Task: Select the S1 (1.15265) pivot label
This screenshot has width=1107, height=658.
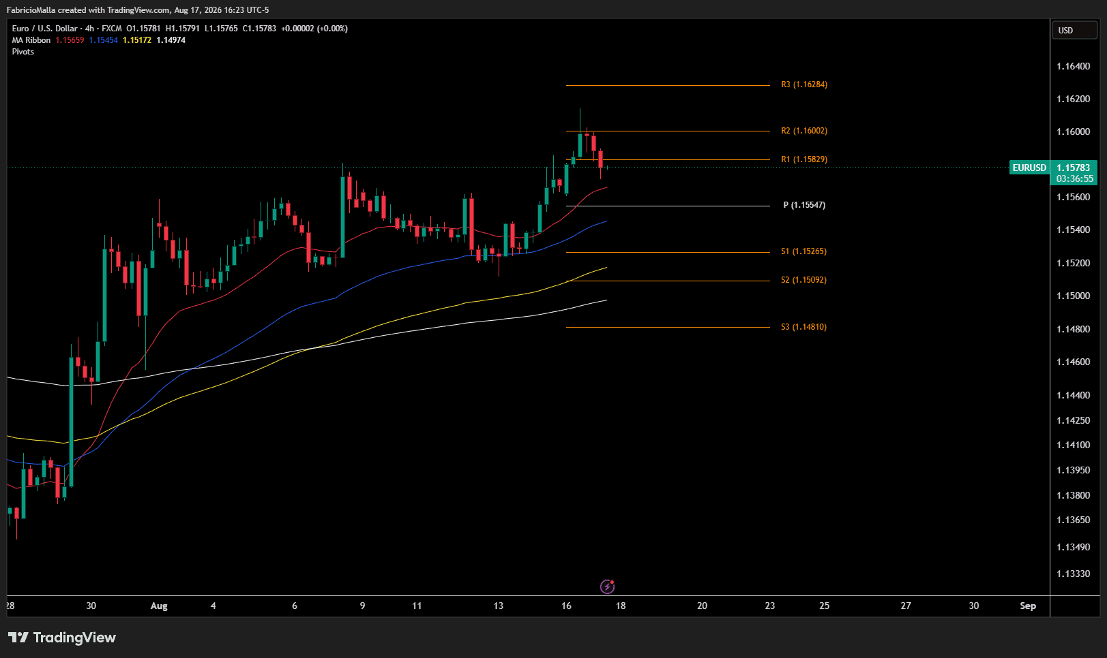Action: 803,251
